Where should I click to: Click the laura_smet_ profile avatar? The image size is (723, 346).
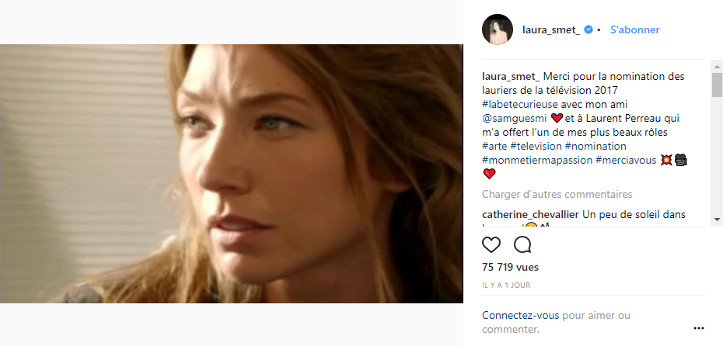[x=498, y=29]
